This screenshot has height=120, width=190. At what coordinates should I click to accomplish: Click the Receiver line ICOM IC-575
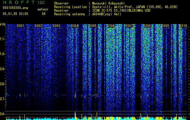[x=121, y=10]
